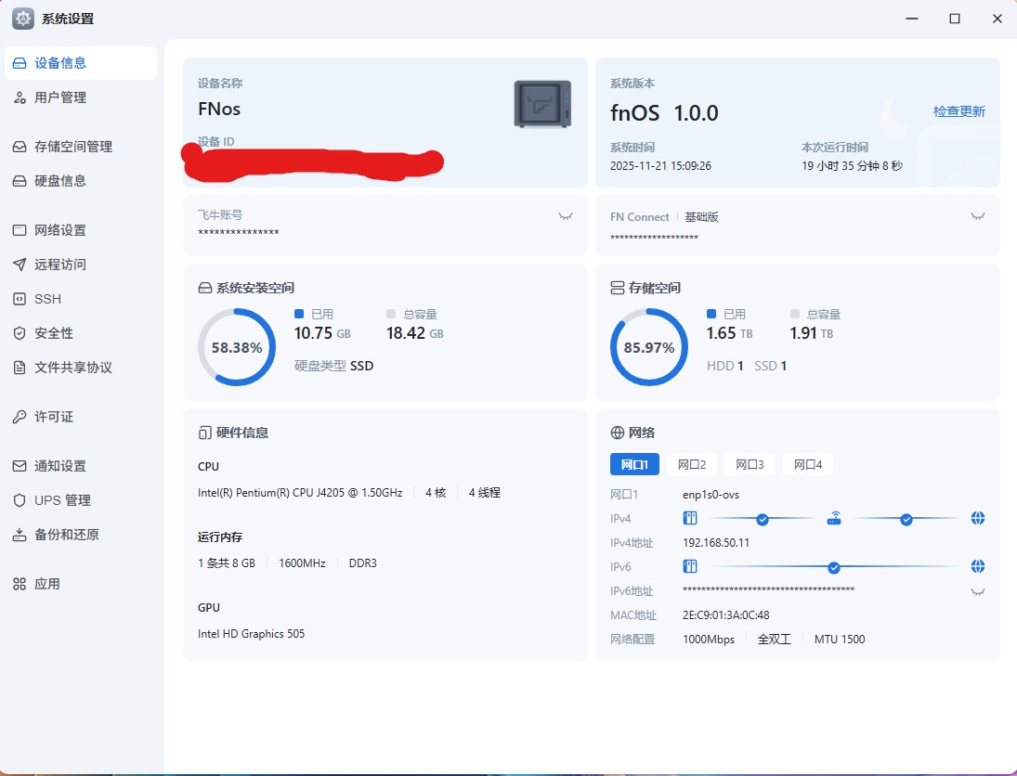Image resolution: width=1017 pixels, height=776 pixels.
Task: Open the 硬盘信息 page
Action: [x=81, y=181]
